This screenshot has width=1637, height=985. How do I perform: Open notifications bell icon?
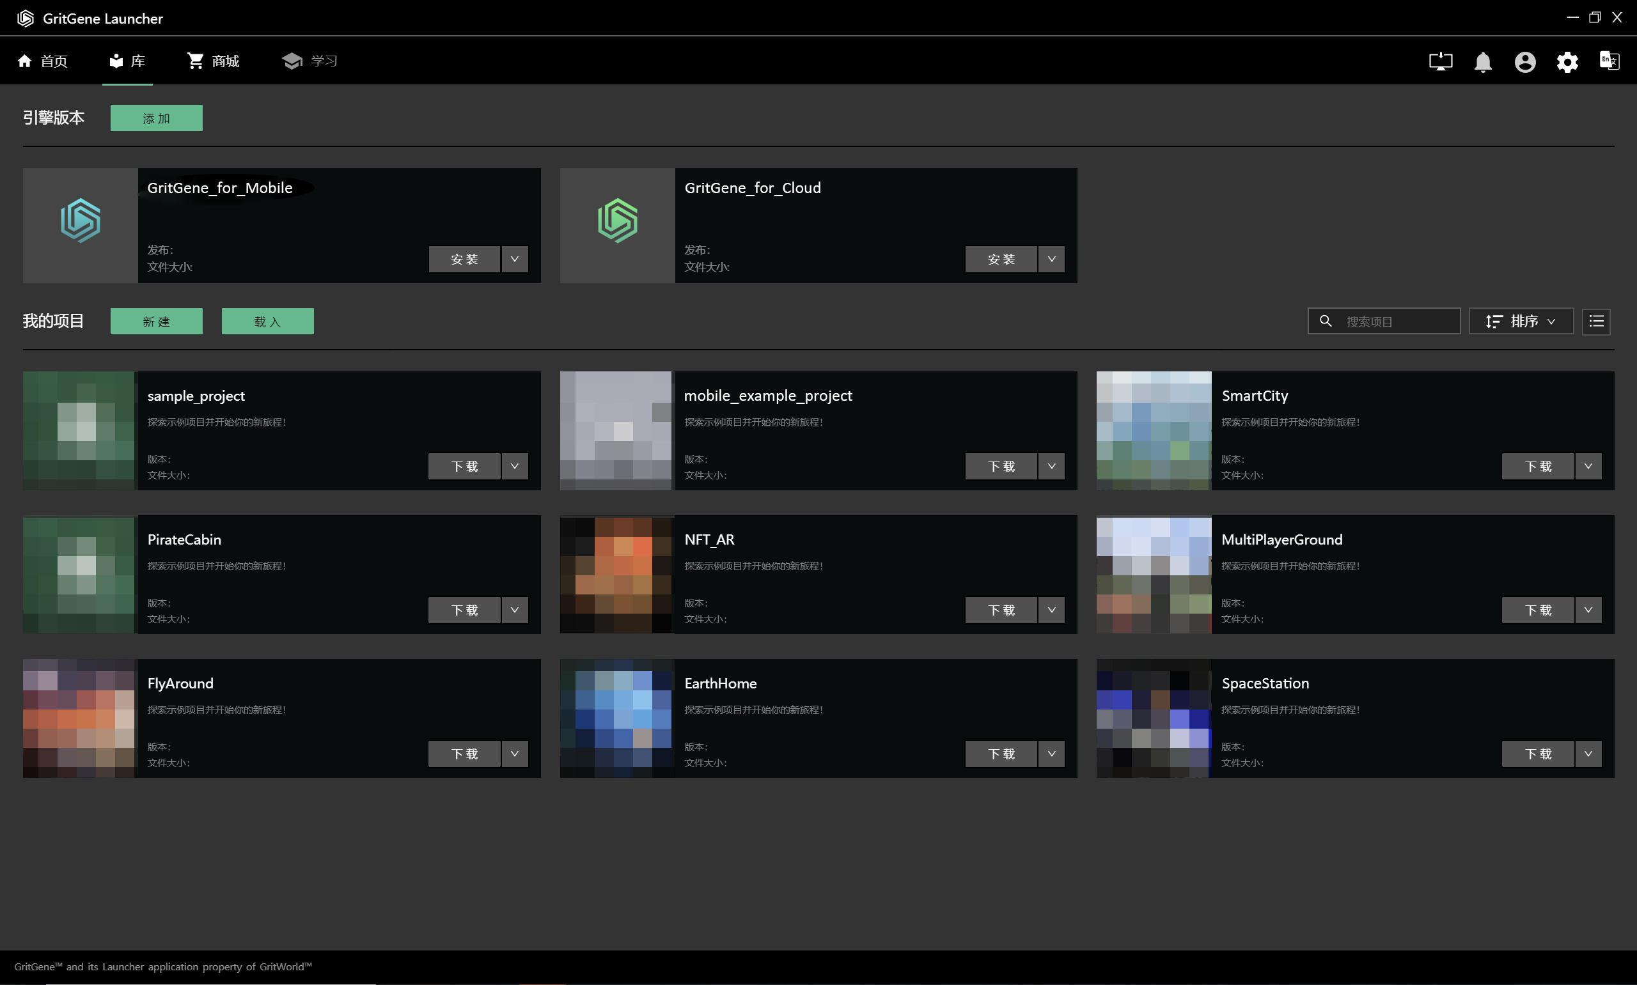tap(1482, 62)
